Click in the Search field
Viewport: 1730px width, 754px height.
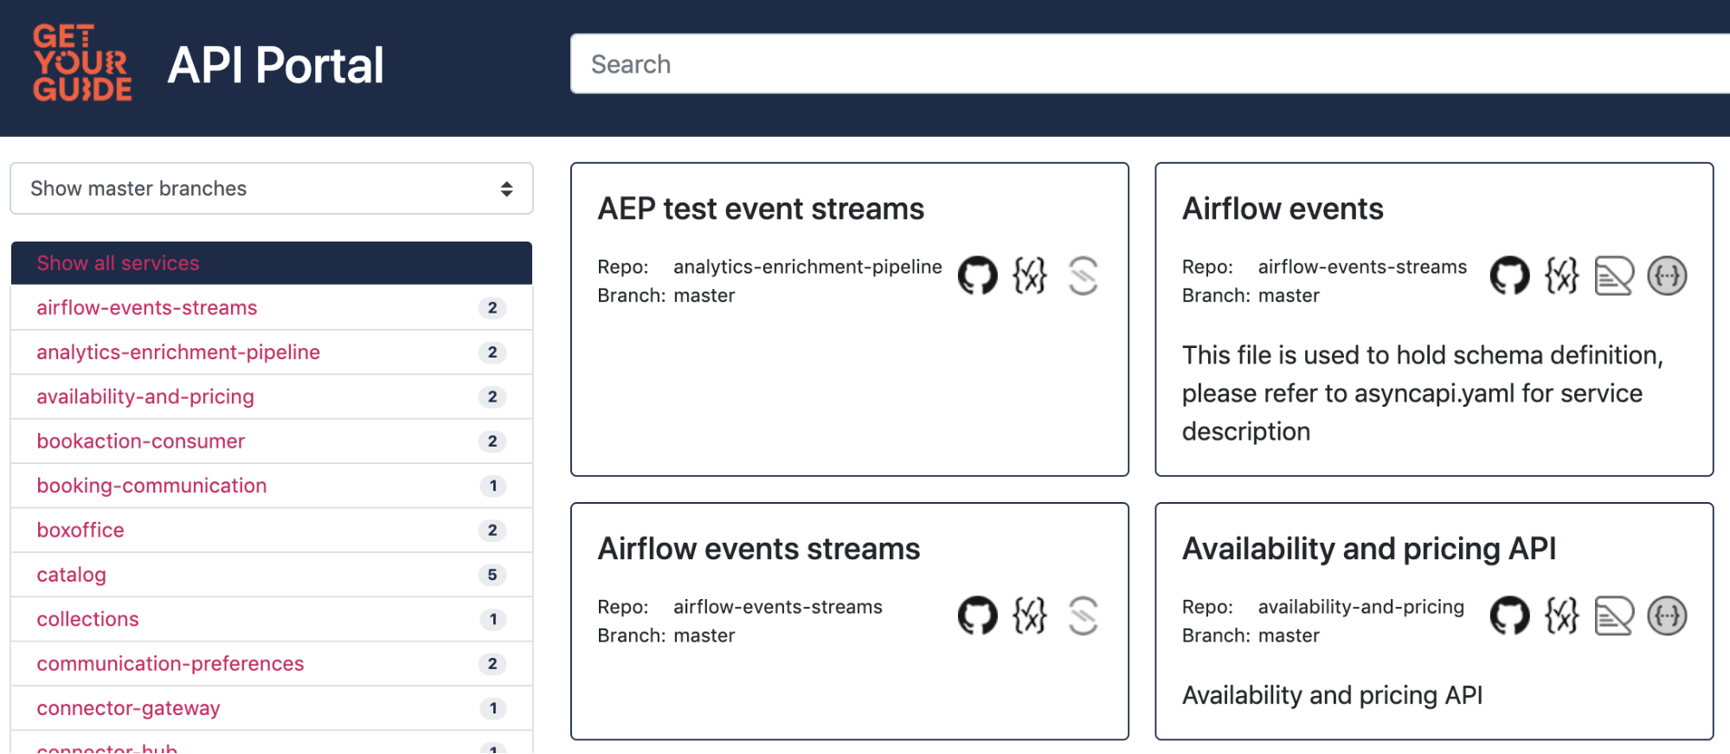(1150, 64)
